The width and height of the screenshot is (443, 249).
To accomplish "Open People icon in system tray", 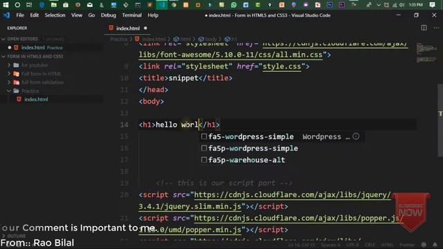I will click(369, 5).
